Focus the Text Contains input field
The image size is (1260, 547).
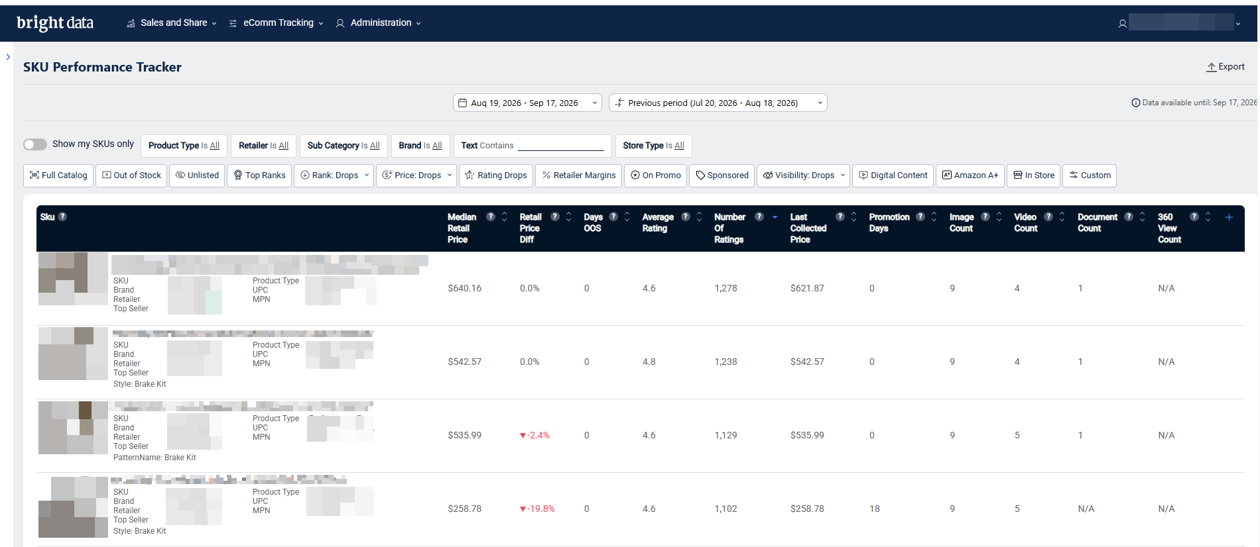(560, 146)
